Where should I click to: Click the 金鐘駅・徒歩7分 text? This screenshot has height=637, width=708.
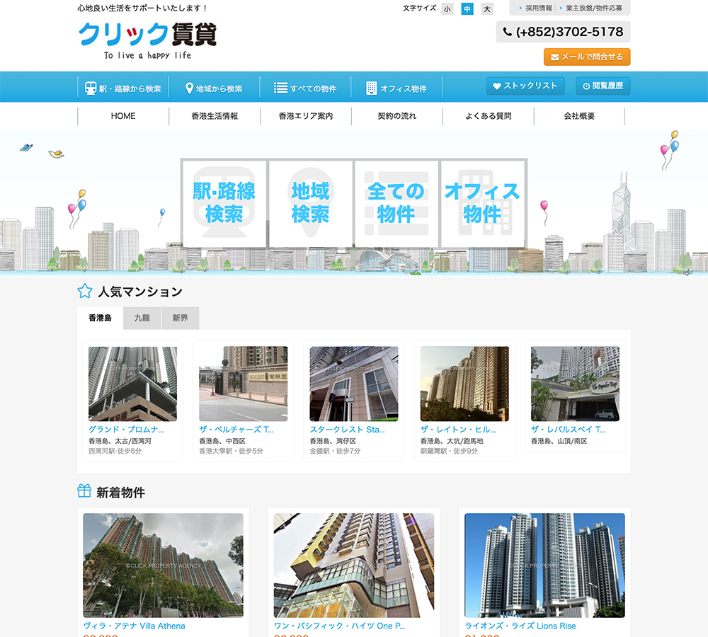click(x=335, y=451)
